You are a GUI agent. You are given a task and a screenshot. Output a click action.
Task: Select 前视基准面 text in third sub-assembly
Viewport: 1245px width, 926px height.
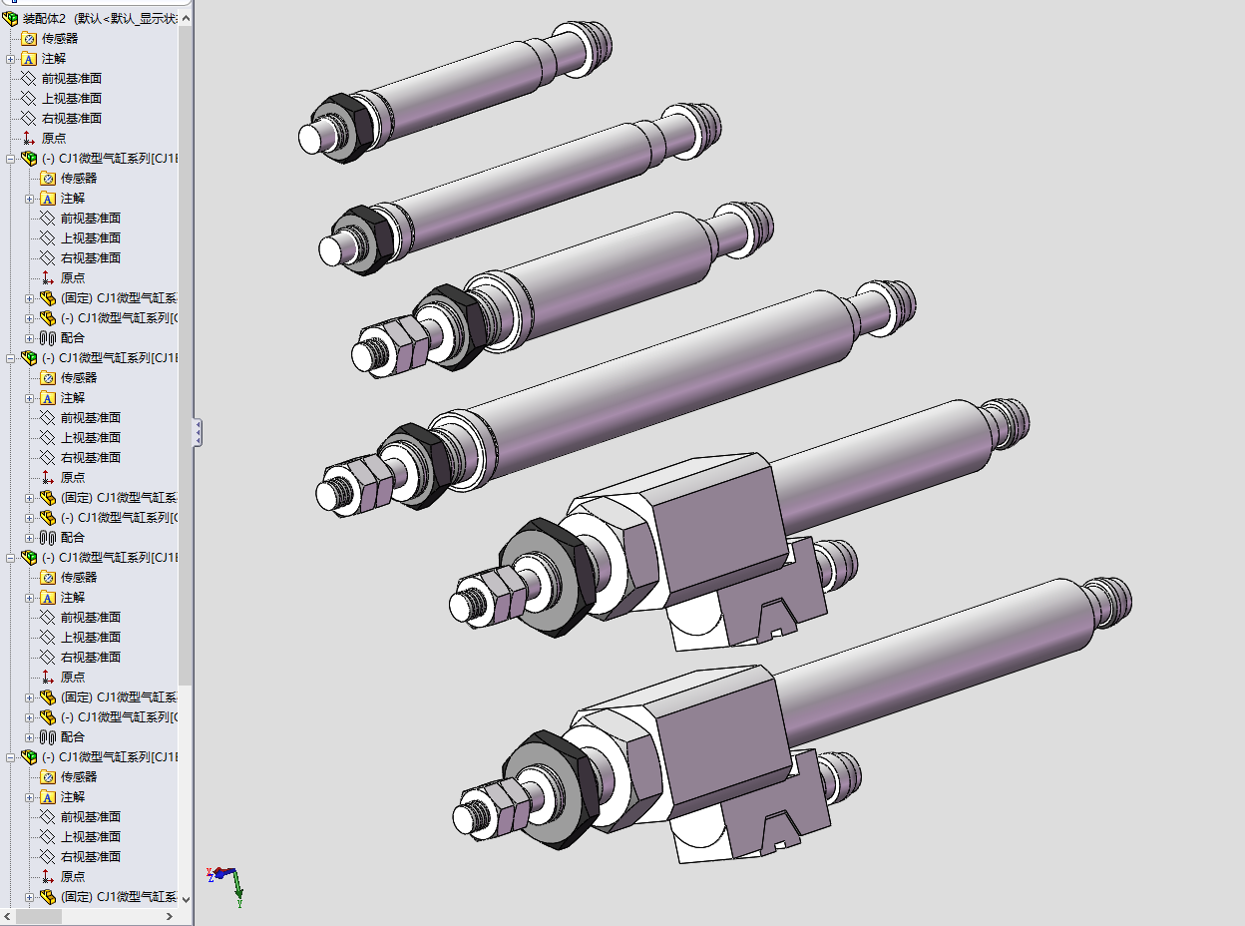pos(91,617)
